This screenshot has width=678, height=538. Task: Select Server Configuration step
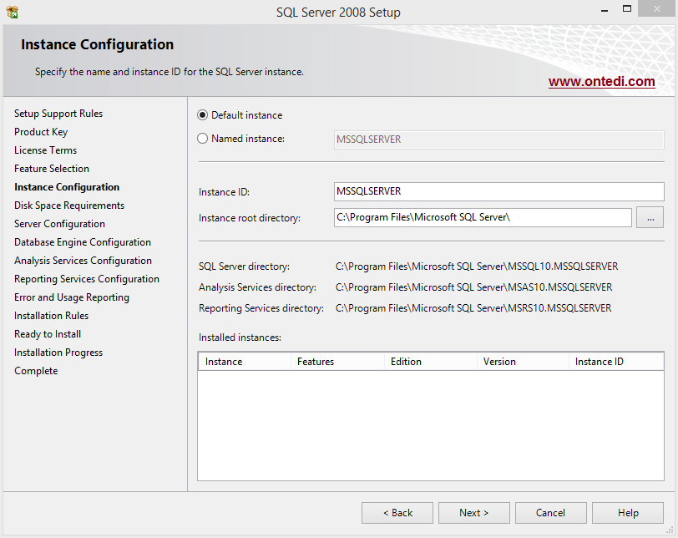[x=59, y=224]
